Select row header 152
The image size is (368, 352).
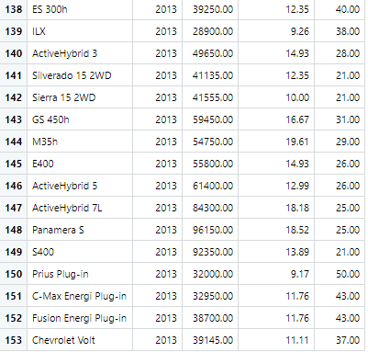14,318
